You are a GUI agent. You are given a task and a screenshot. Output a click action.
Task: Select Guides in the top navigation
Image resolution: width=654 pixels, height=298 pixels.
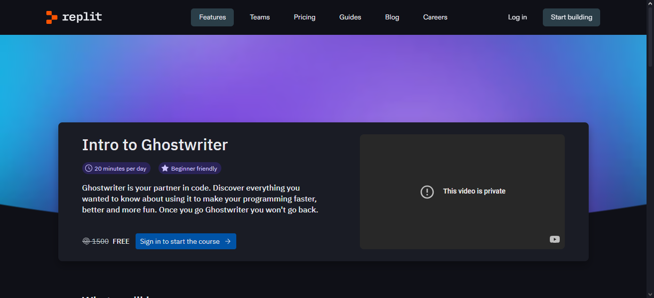(x=350, y=17)
